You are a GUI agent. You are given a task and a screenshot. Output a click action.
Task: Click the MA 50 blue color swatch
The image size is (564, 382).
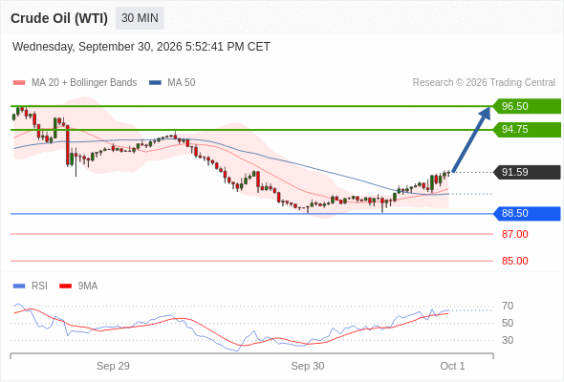[x=155, y=83]
